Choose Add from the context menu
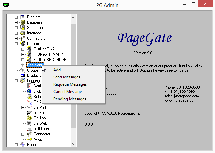Image resolution: width=215 pixels, height=153 pixels. click(x=57, y=70)
